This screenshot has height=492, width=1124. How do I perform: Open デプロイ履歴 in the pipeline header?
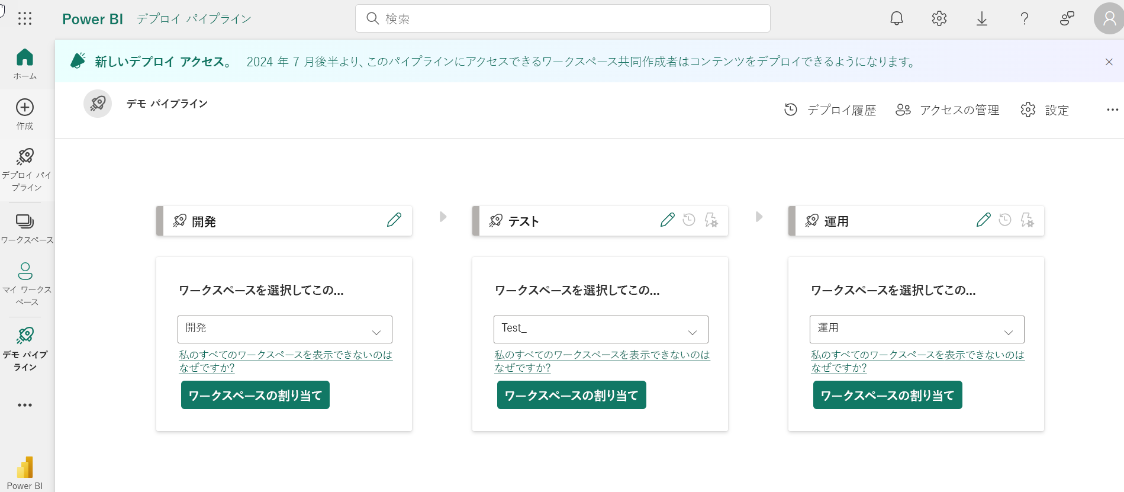point(830,110)
